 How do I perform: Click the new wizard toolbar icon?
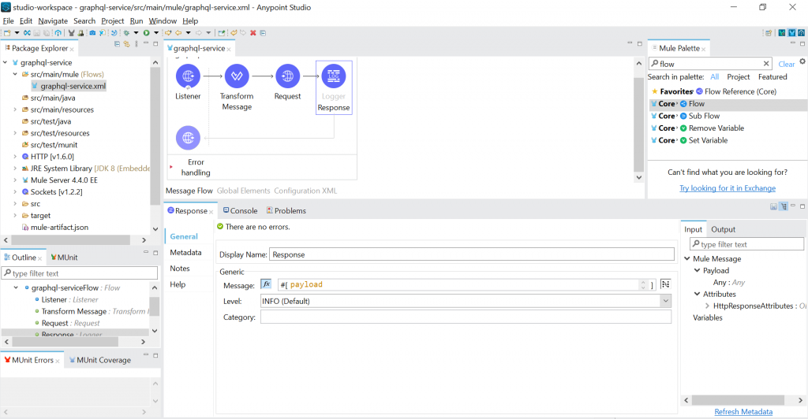[x=7, y=33]
